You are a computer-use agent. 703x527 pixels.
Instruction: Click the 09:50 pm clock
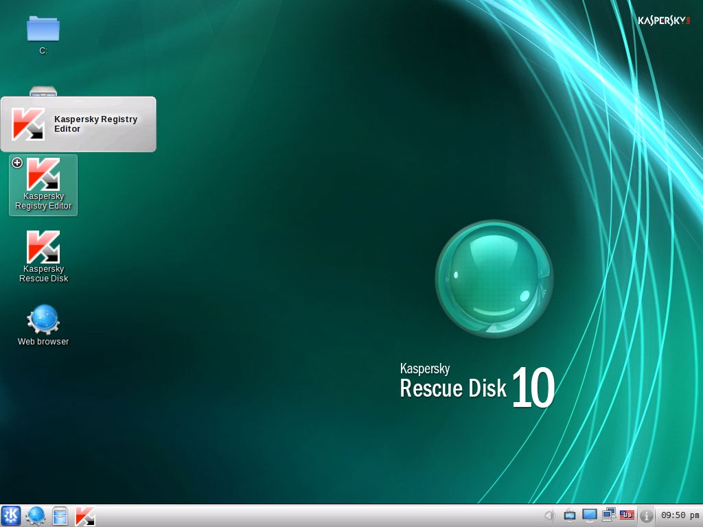point(680,515)
